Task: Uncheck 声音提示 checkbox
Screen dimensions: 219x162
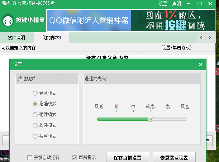Action: [x=75, y=158]
